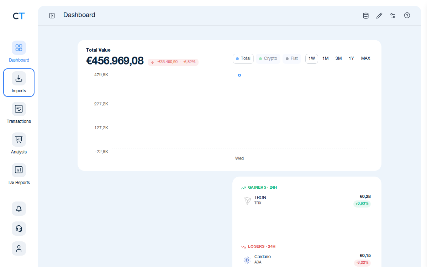Open the help question mark icon
The height and width of the screenshot is (267, 427).
pos(407,15)
